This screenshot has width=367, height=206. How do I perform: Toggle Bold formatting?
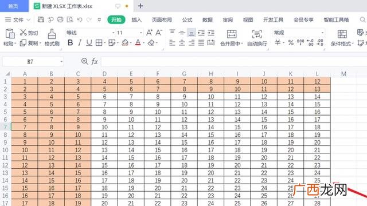point(70,43)
